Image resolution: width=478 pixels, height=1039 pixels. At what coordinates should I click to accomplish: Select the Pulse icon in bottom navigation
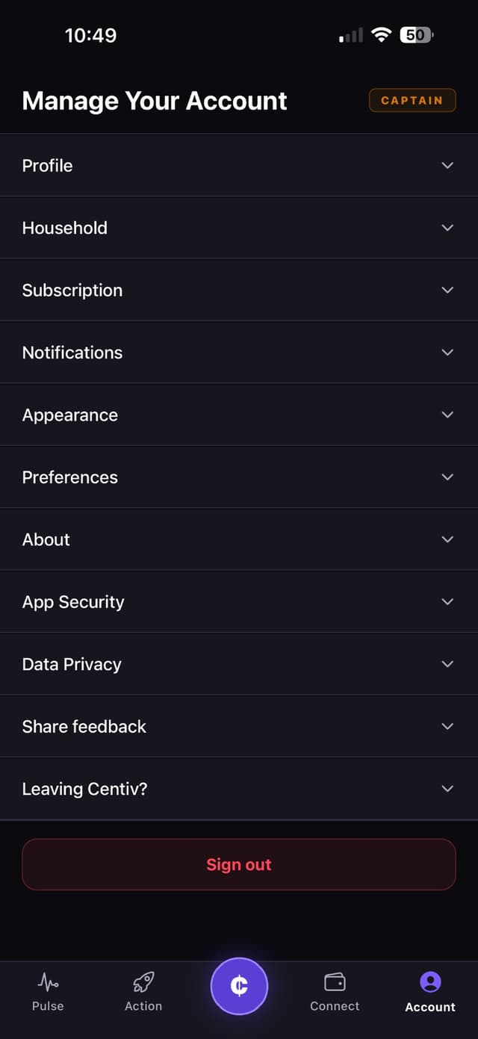[x=47, y=981]
